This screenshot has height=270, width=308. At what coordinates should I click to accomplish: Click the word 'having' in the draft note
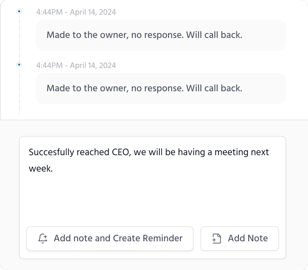coord(191,152)
